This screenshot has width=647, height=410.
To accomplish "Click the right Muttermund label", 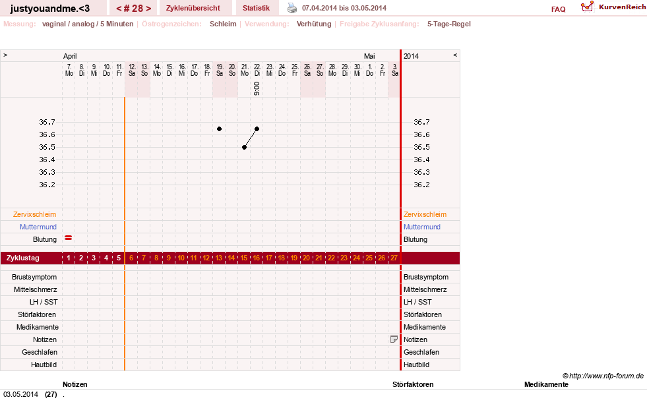I will 422,227.
